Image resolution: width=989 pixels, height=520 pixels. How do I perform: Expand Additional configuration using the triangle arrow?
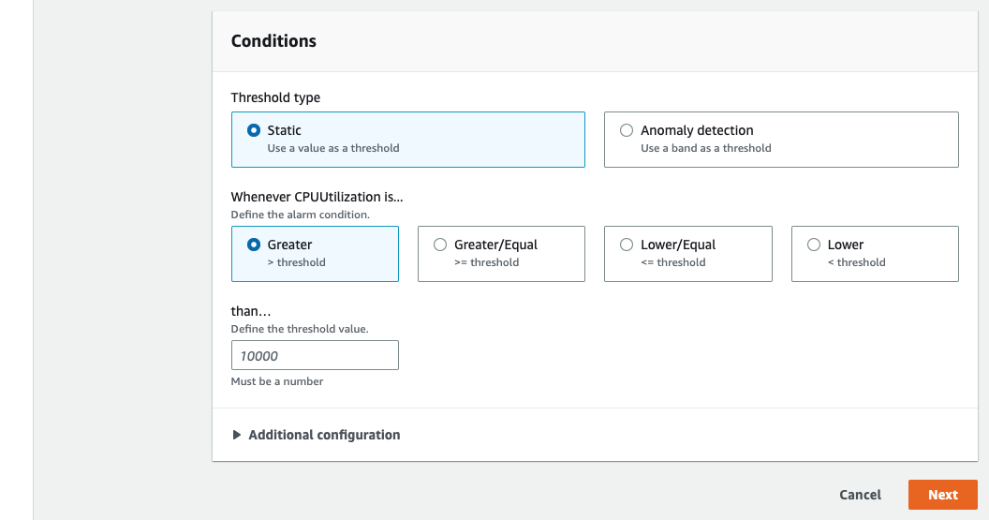237,435
